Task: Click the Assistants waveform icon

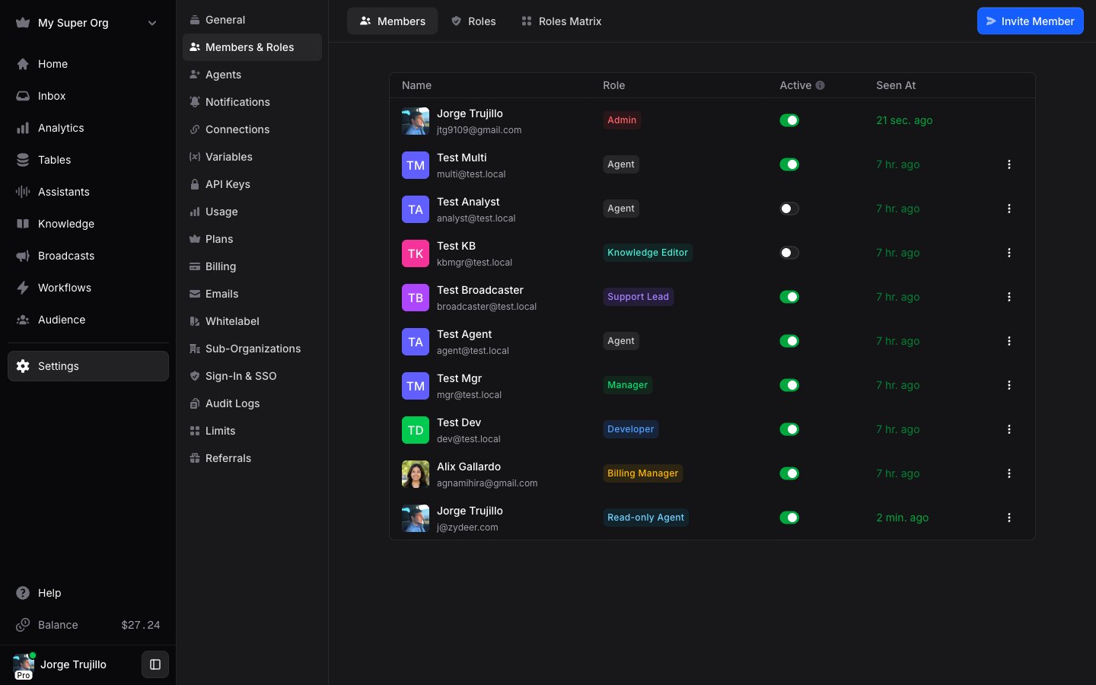Action: click(x=23, y=192)
